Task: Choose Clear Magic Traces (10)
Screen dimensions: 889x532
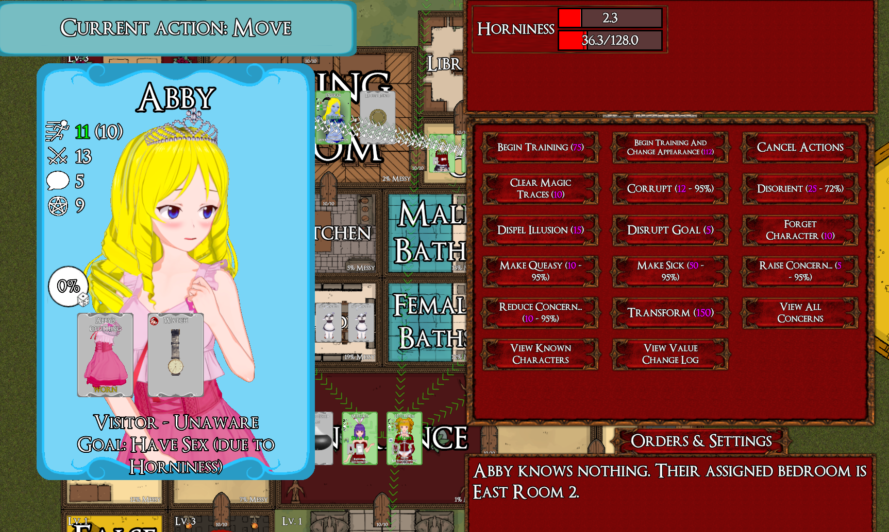Action: pyautogui.click(x=540, y=189)
